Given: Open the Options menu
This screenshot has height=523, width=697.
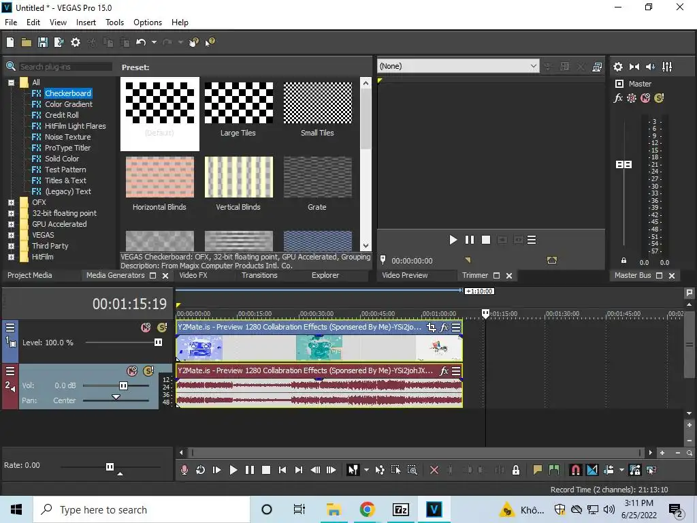Looking at the screenshot, I should tap(148, 22).
